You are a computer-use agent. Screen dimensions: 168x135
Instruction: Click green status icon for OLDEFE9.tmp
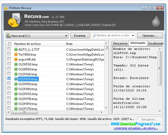pyautogui.click(x=16, y=69)
